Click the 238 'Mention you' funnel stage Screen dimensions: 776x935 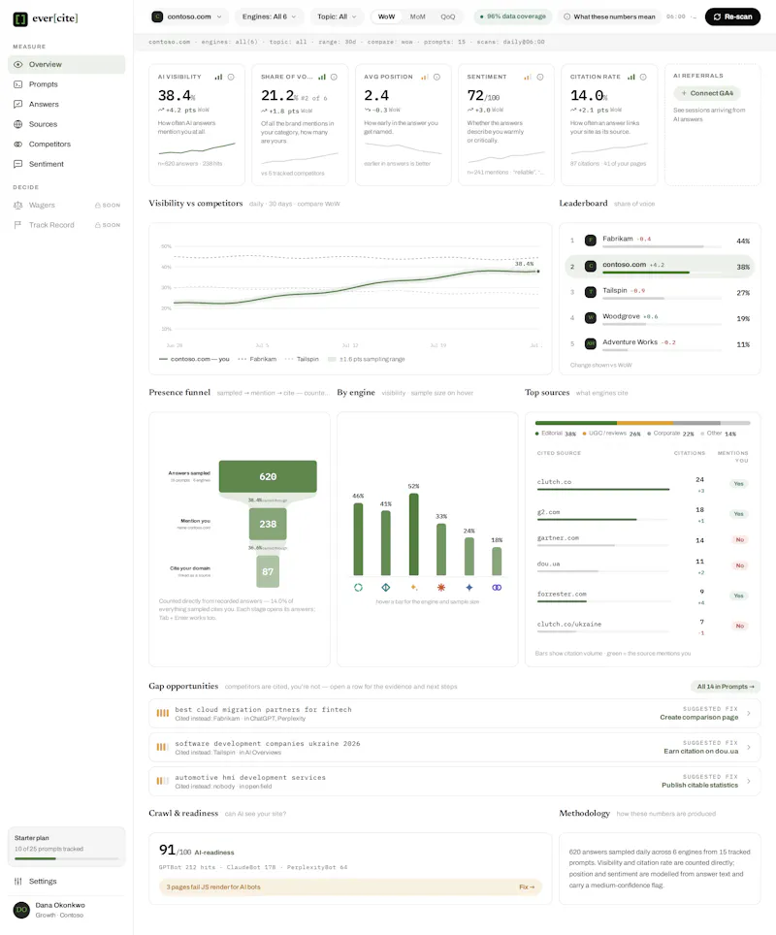[268, 524]
